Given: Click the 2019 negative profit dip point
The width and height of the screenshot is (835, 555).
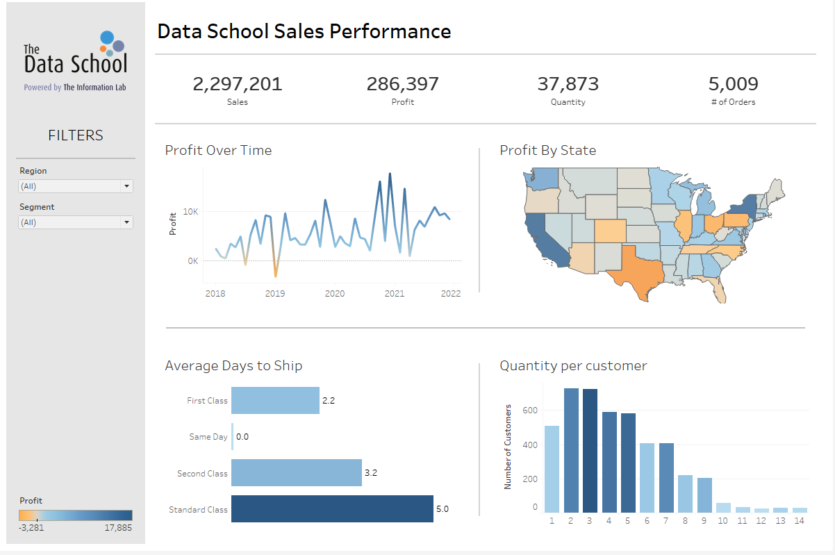Looking at the screenshot, I should pos(275,276).
